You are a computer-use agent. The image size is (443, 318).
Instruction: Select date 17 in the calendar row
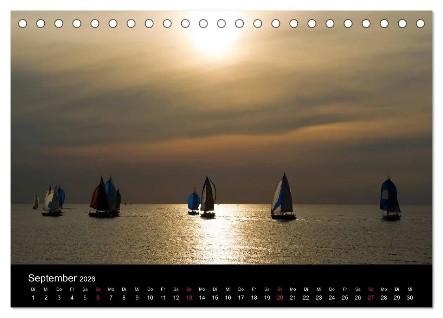(x=241, y=298)
